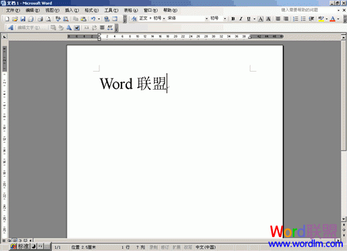
Task: Toggle Center alignment
Action: [x=278, y=19]
